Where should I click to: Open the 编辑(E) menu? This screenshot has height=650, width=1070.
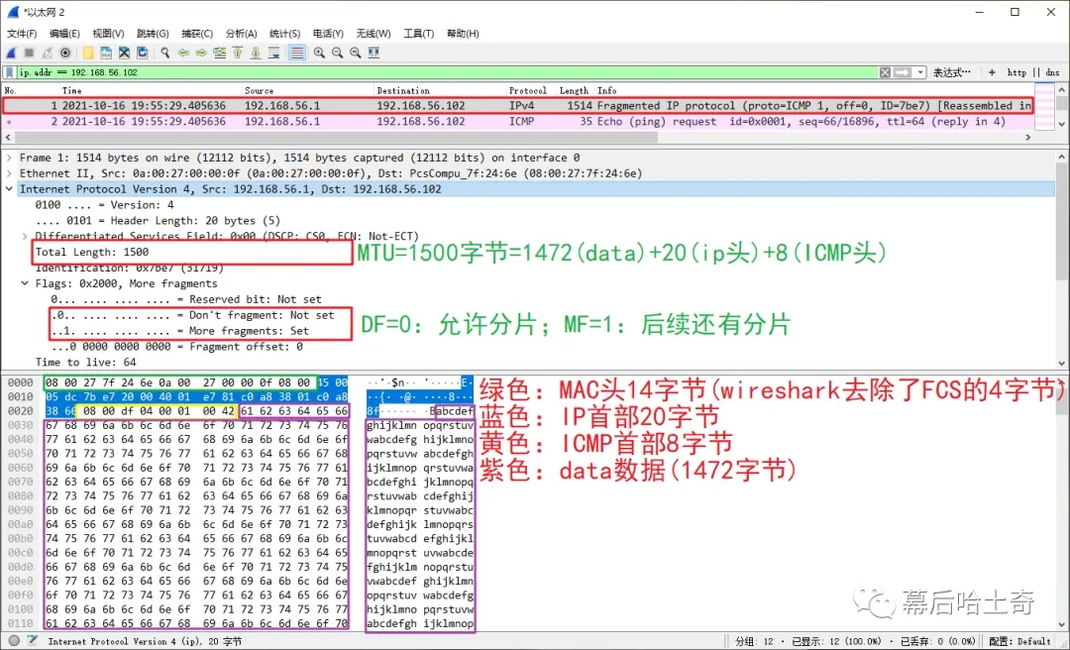64,34
